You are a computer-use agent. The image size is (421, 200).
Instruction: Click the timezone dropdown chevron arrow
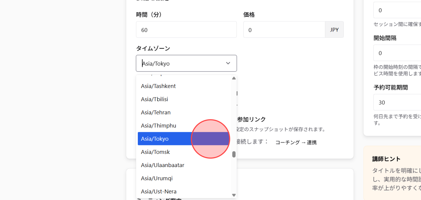tap(228, 63)
